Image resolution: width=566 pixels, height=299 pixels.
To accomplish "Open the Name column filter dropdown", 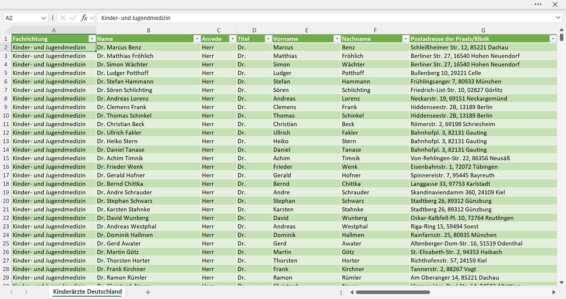I will coord(197,39).
